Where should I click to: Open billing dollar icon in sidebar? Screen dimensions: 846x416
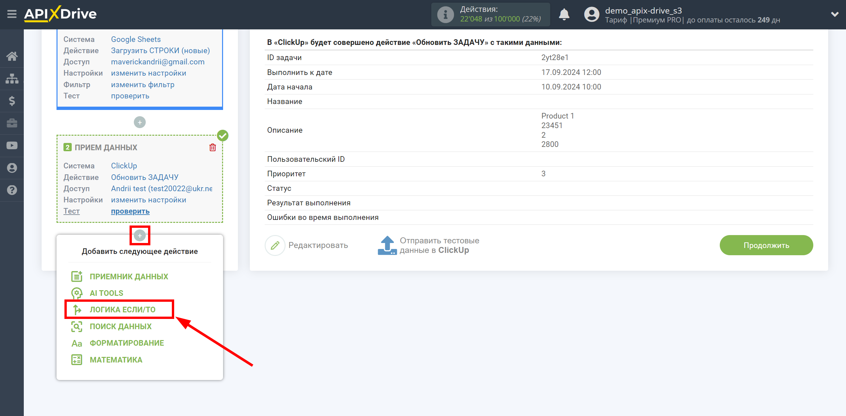point(12,101)
